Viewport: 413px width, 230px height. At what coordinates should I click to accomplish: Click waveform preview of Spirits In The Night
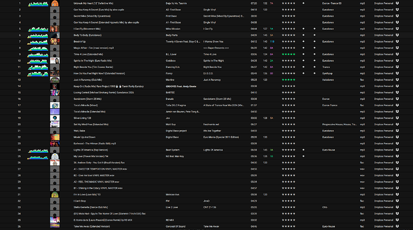(38, 62)
